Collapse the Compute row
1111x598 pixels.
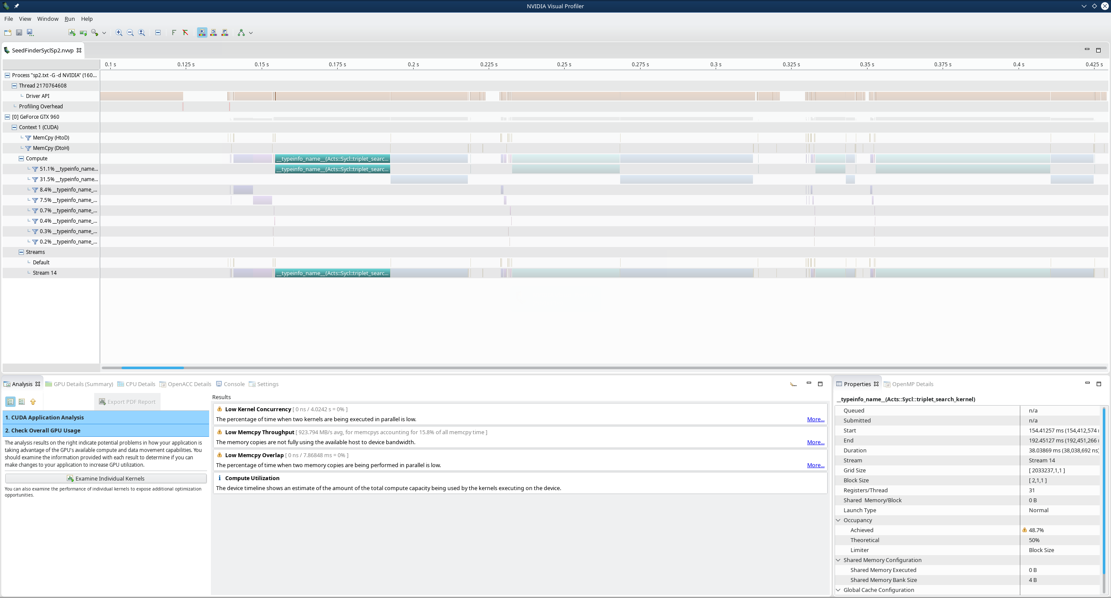tap(21, 158)
